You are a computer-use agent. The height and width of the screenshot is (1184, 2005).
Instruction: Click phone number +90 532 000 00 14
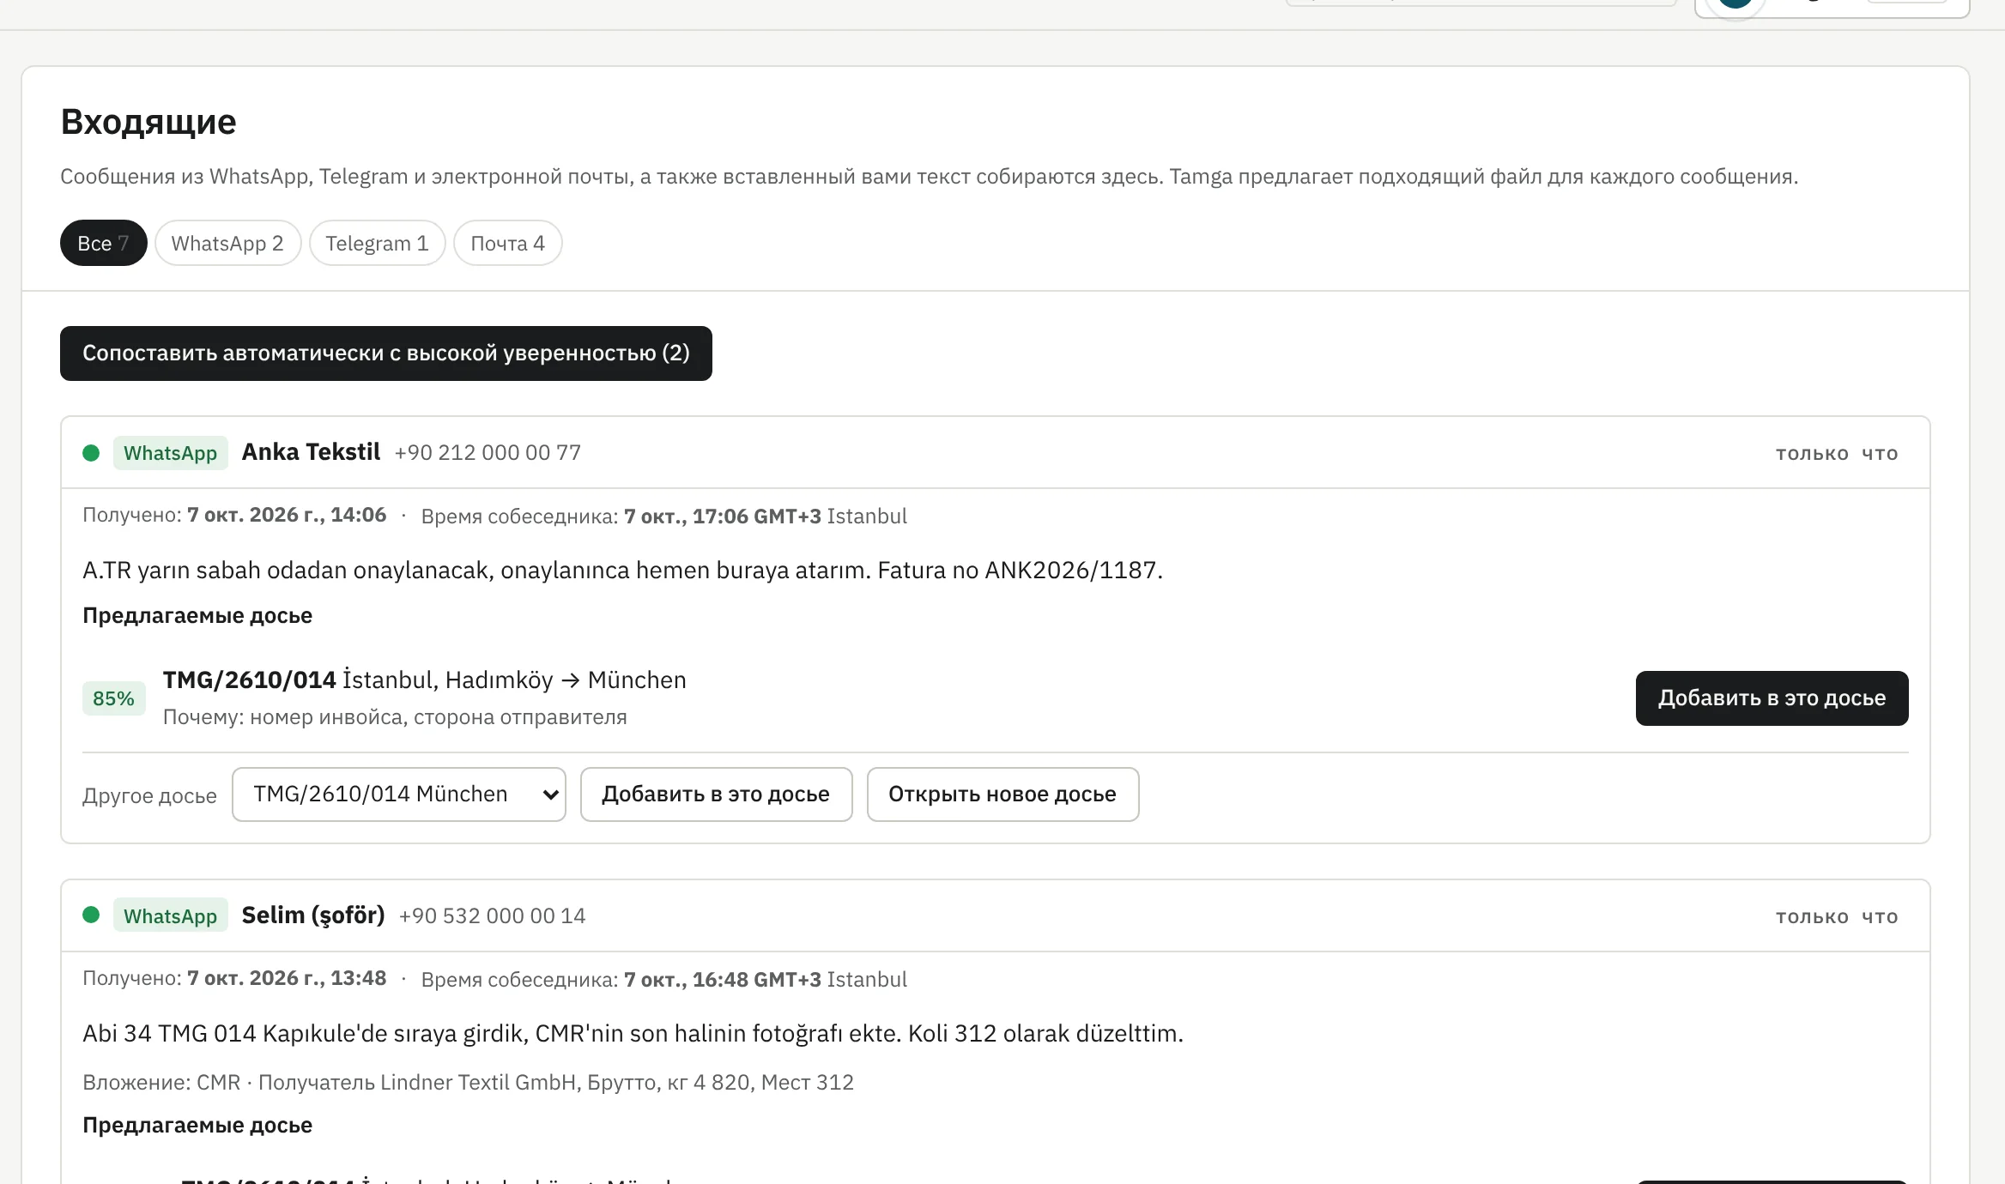tap(493, 916)
